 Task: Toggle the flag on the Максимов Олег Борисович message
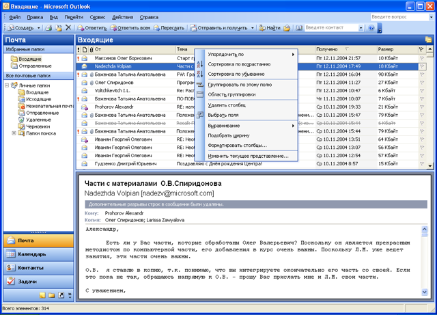[422, 58]
